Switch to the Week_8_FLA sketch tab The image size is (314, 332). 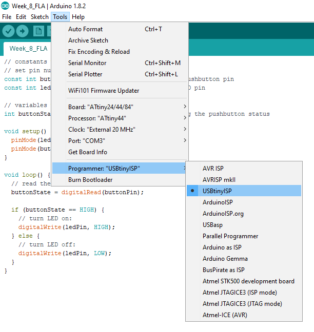pos(28,49)
